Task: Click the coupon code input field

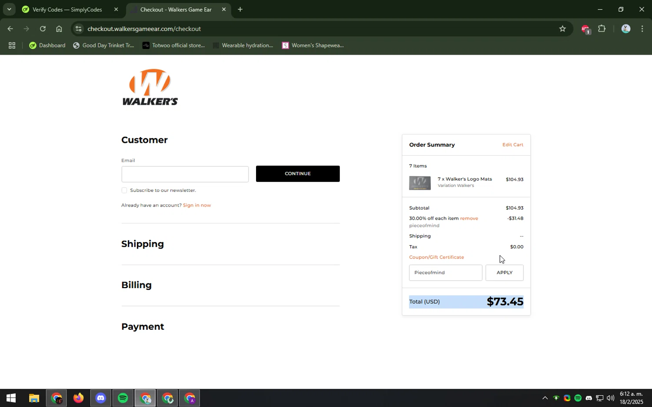Action: tap(446, 273)
